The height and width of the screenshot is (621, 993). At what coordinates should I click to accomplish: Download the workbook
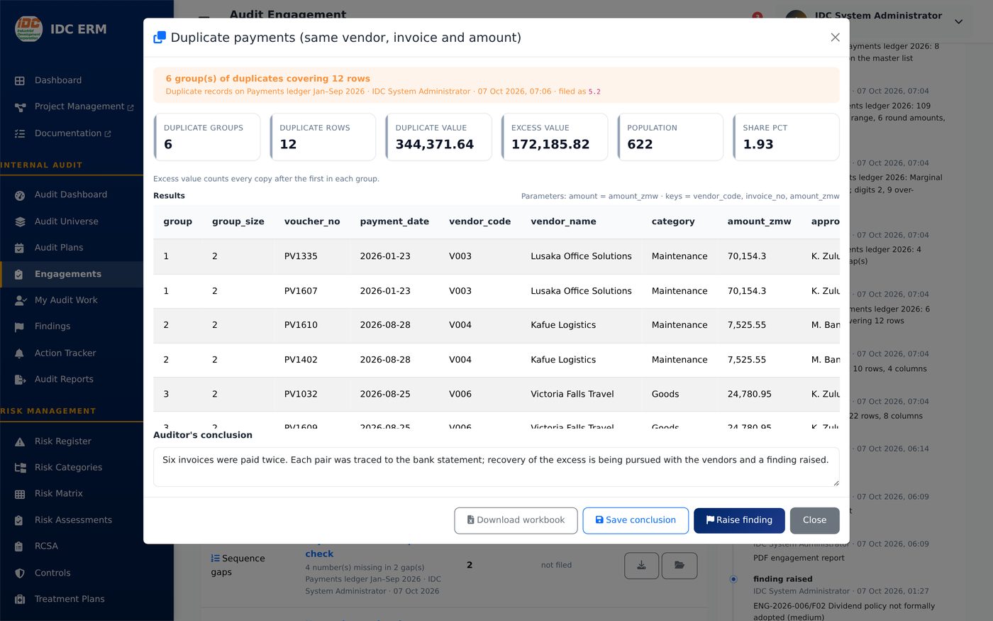click(516, 520)
